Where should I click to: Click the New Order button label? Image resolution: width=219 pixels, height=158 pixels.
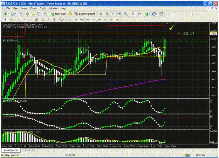click(61, 14)
